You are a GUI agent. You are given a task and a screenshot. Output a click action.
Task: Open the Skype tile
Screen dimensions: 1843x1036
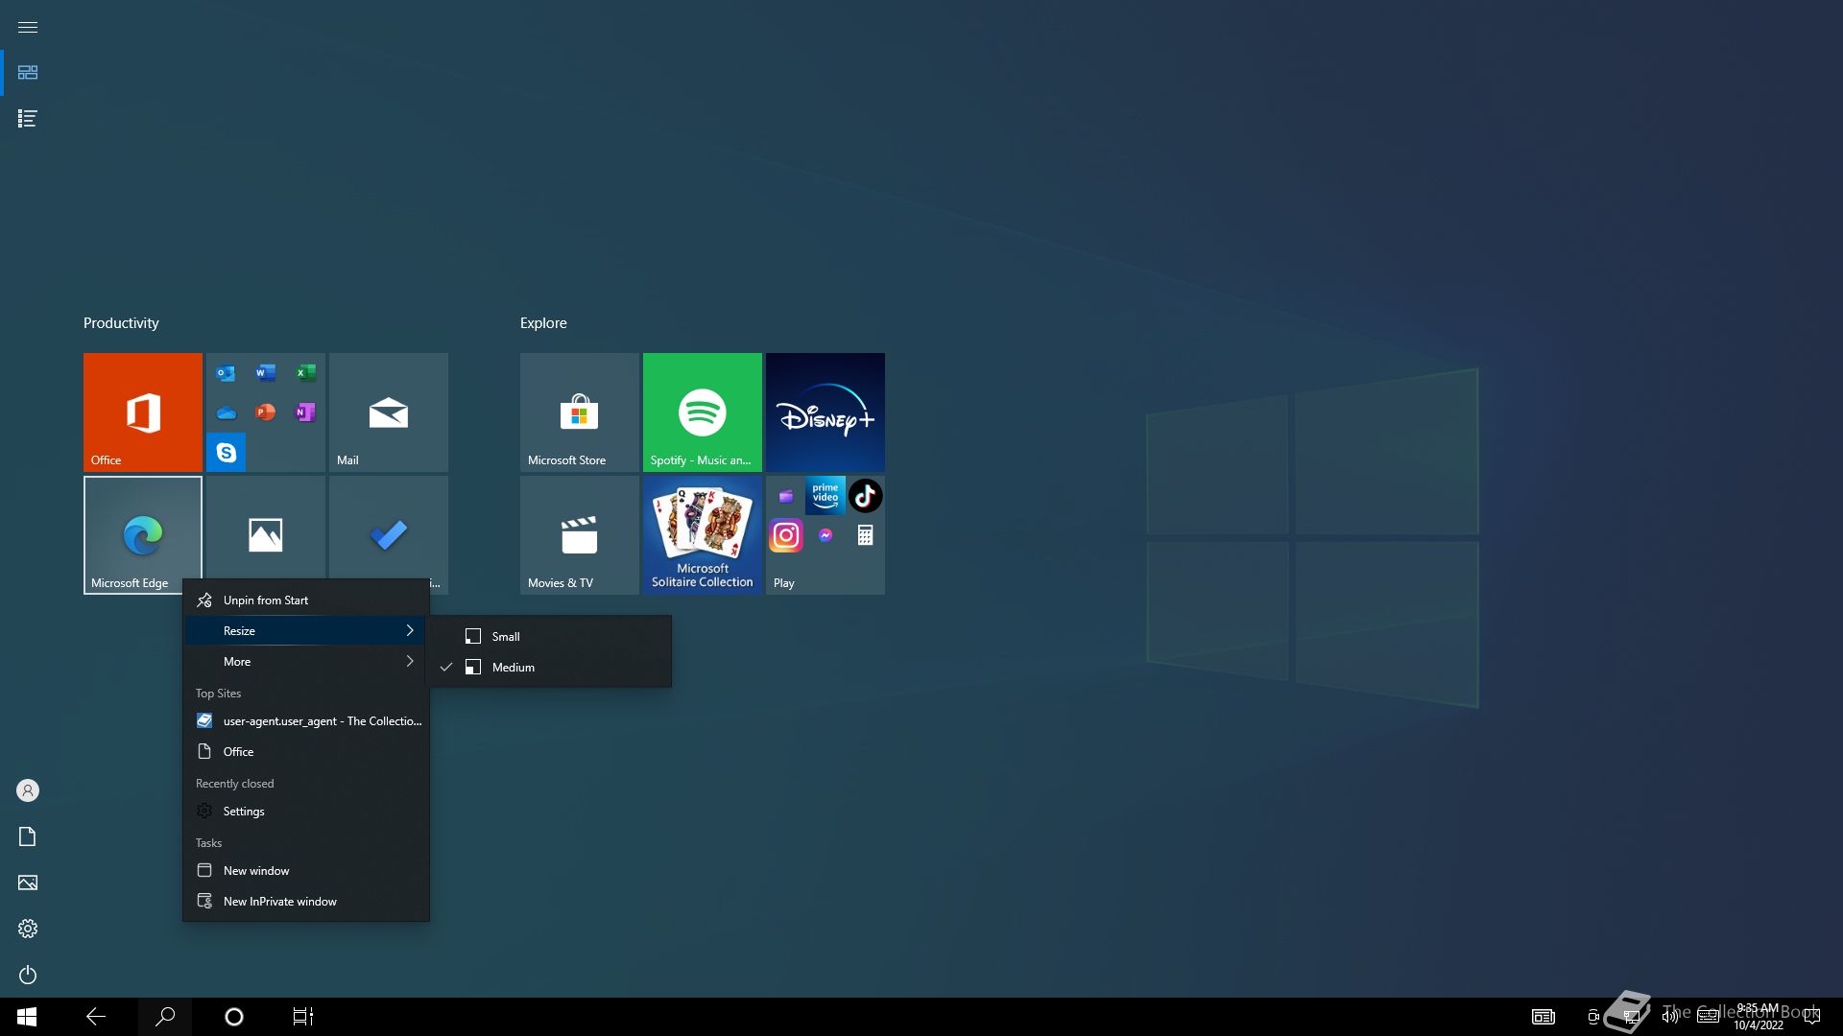(227, 453)
